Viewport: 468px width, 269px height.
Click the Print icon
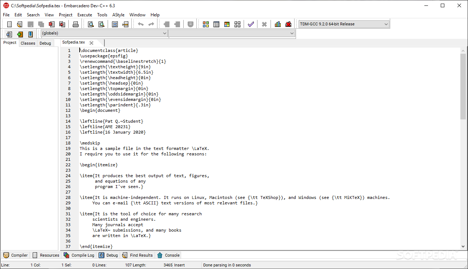(x=76, y=24)
